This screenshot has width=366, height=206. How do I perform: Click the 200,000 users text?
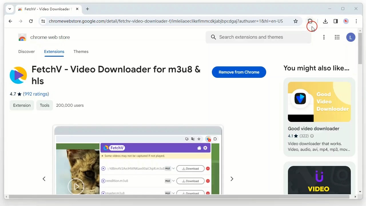point(70,105)
